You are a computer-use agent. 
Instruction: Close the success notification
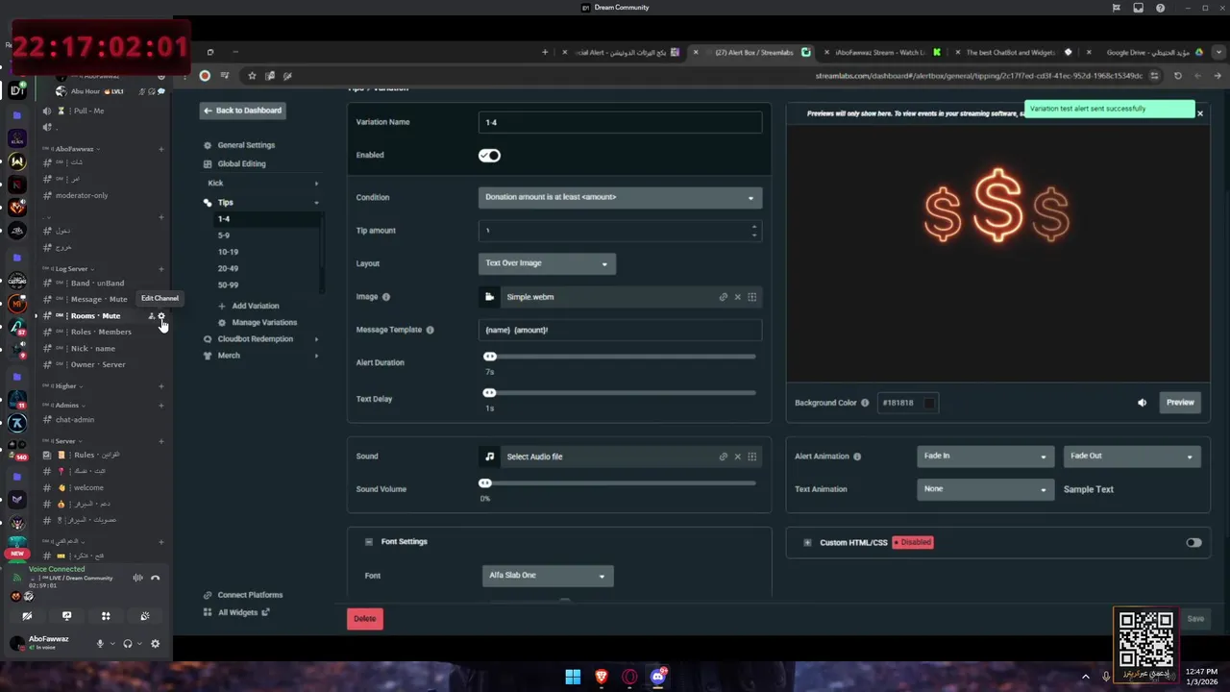[1199, 113]
